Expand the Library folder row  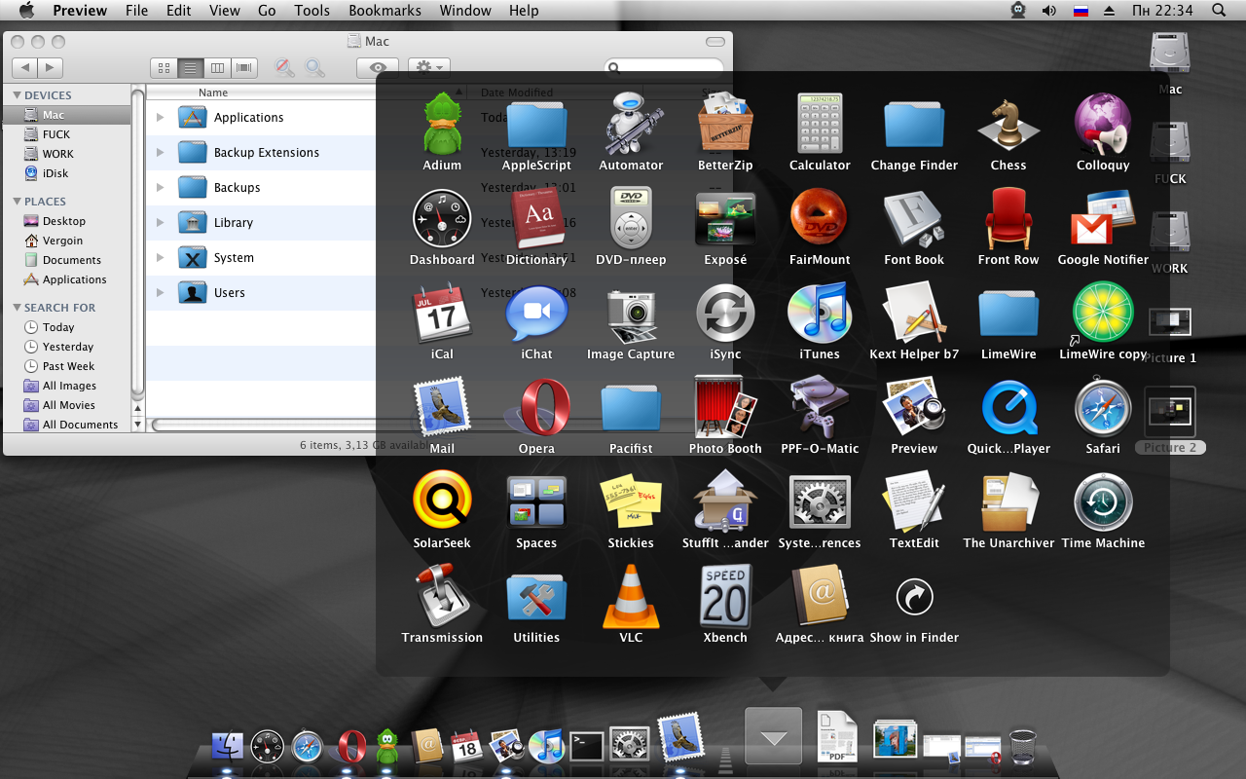(160, 222)
